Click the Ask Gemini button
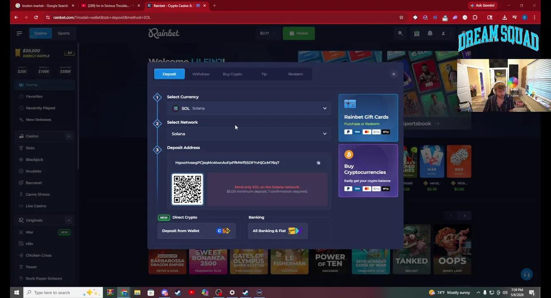551x298 pixels. click(482, 5)
